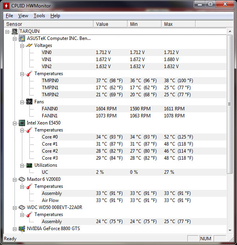
Task: Open the File menu
Action: tap(9, 16)
